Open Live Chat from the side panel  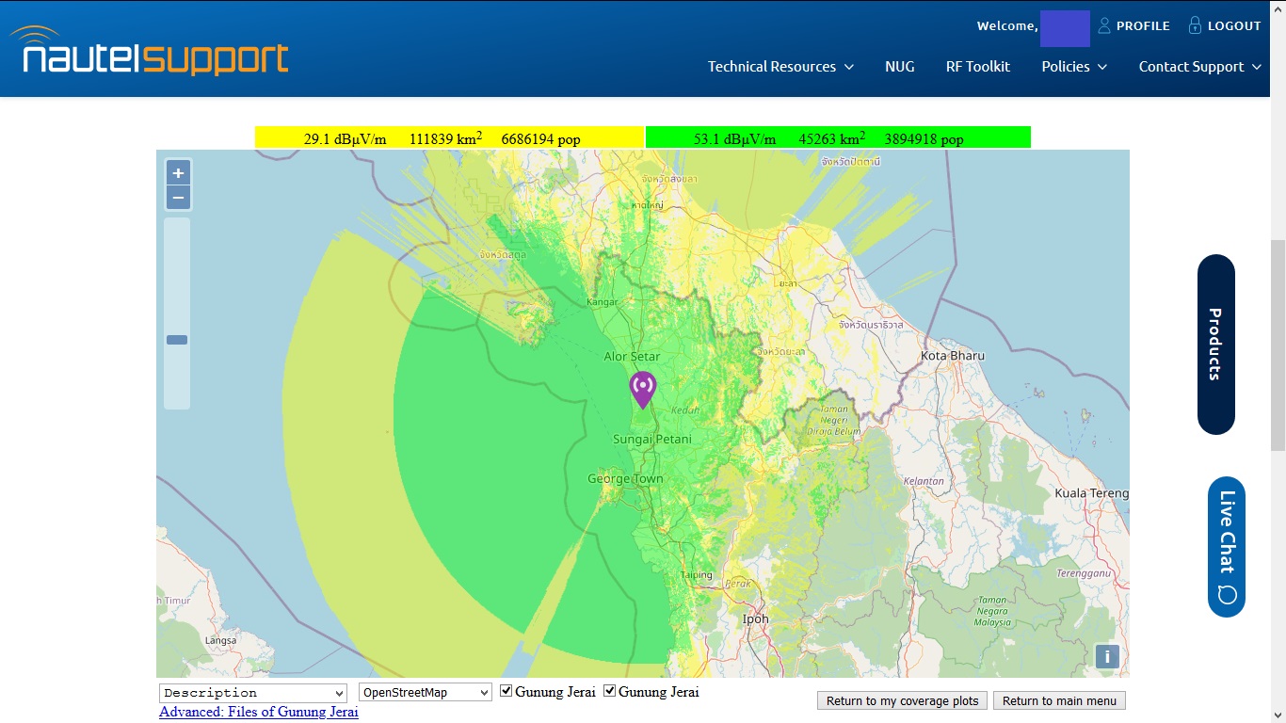point(1225,544)
